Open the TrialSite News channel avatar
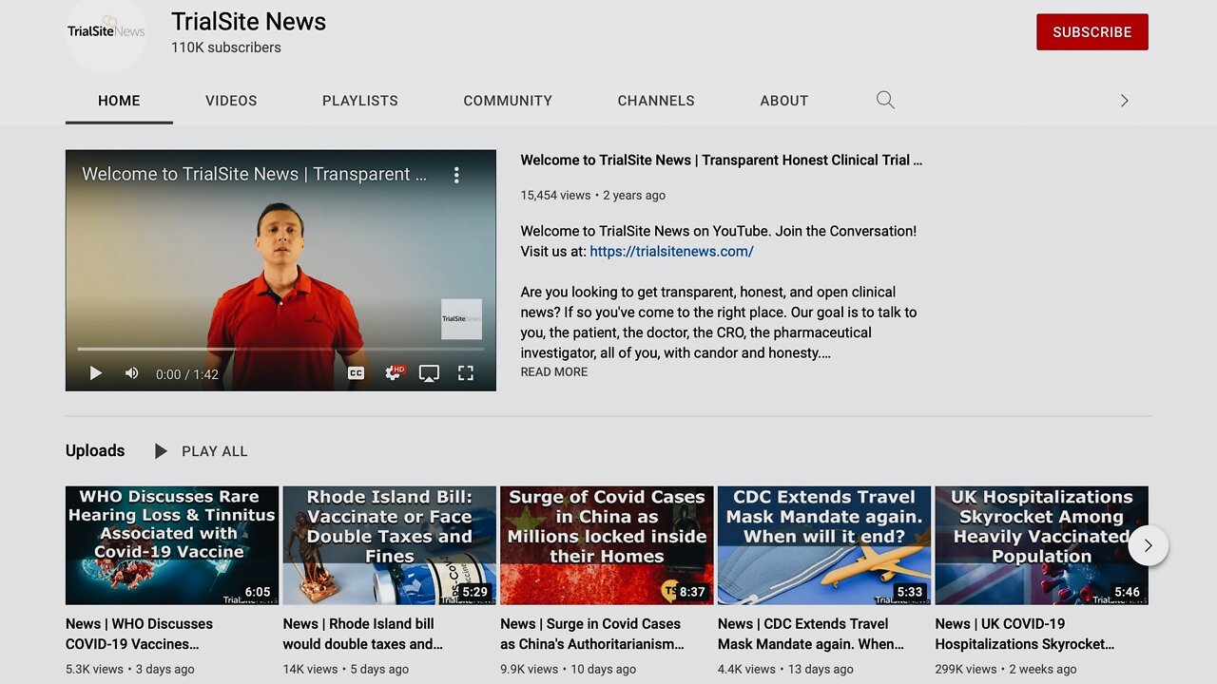1217x684 pixels. [106, 31]
